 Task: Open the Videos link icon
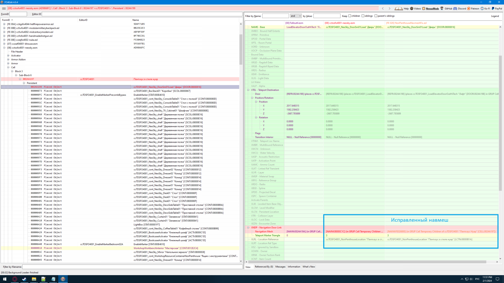click(412, 8)
